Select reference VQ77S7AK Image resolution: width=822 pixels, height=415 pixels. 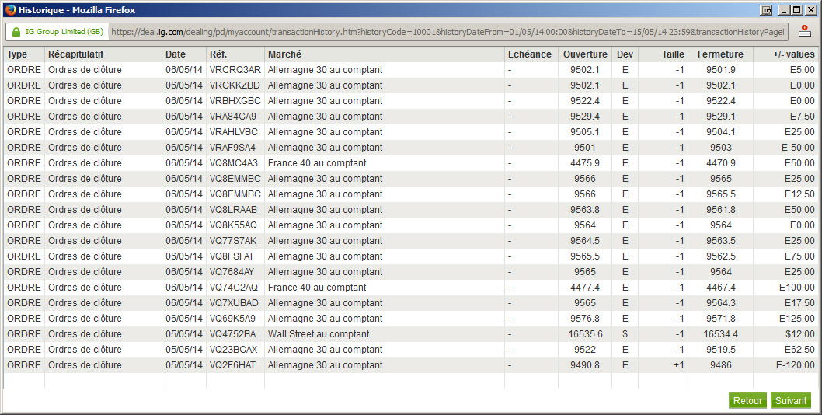pyautogui.click(x=233, y=241)
